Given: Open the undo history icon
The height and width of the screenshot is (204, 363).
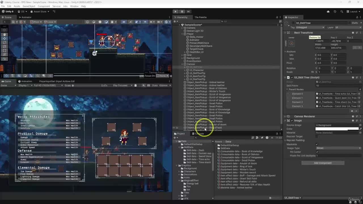Looking at the screenshot, I should (335, 12).
